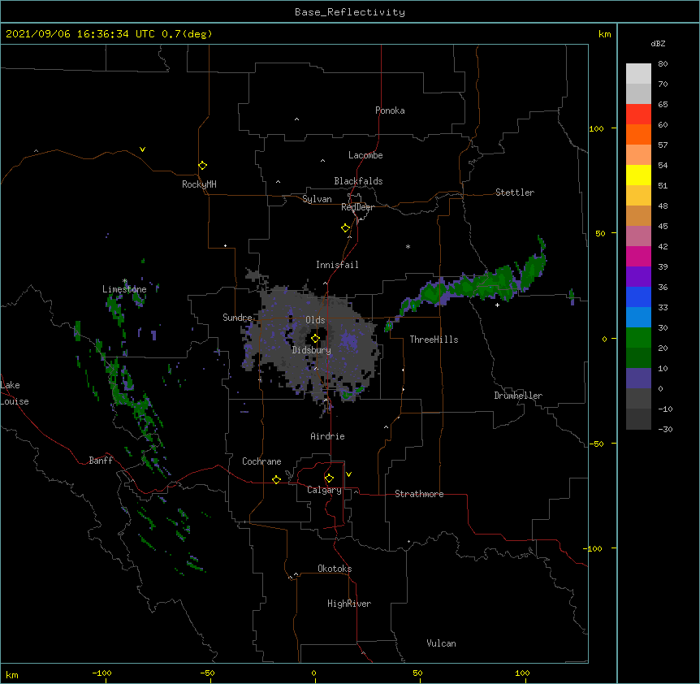This screenshot has height=684, width=700.
Task: Click the Ponoka city label
Action: [390, 110]
